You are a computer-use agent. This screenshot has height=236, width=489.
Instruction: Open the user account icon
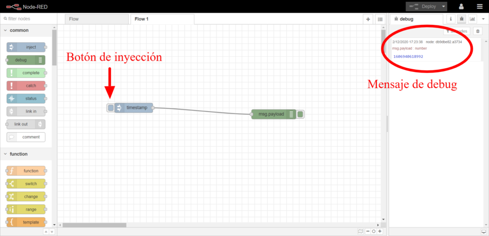pyautogui.click(x=461, y=7)
